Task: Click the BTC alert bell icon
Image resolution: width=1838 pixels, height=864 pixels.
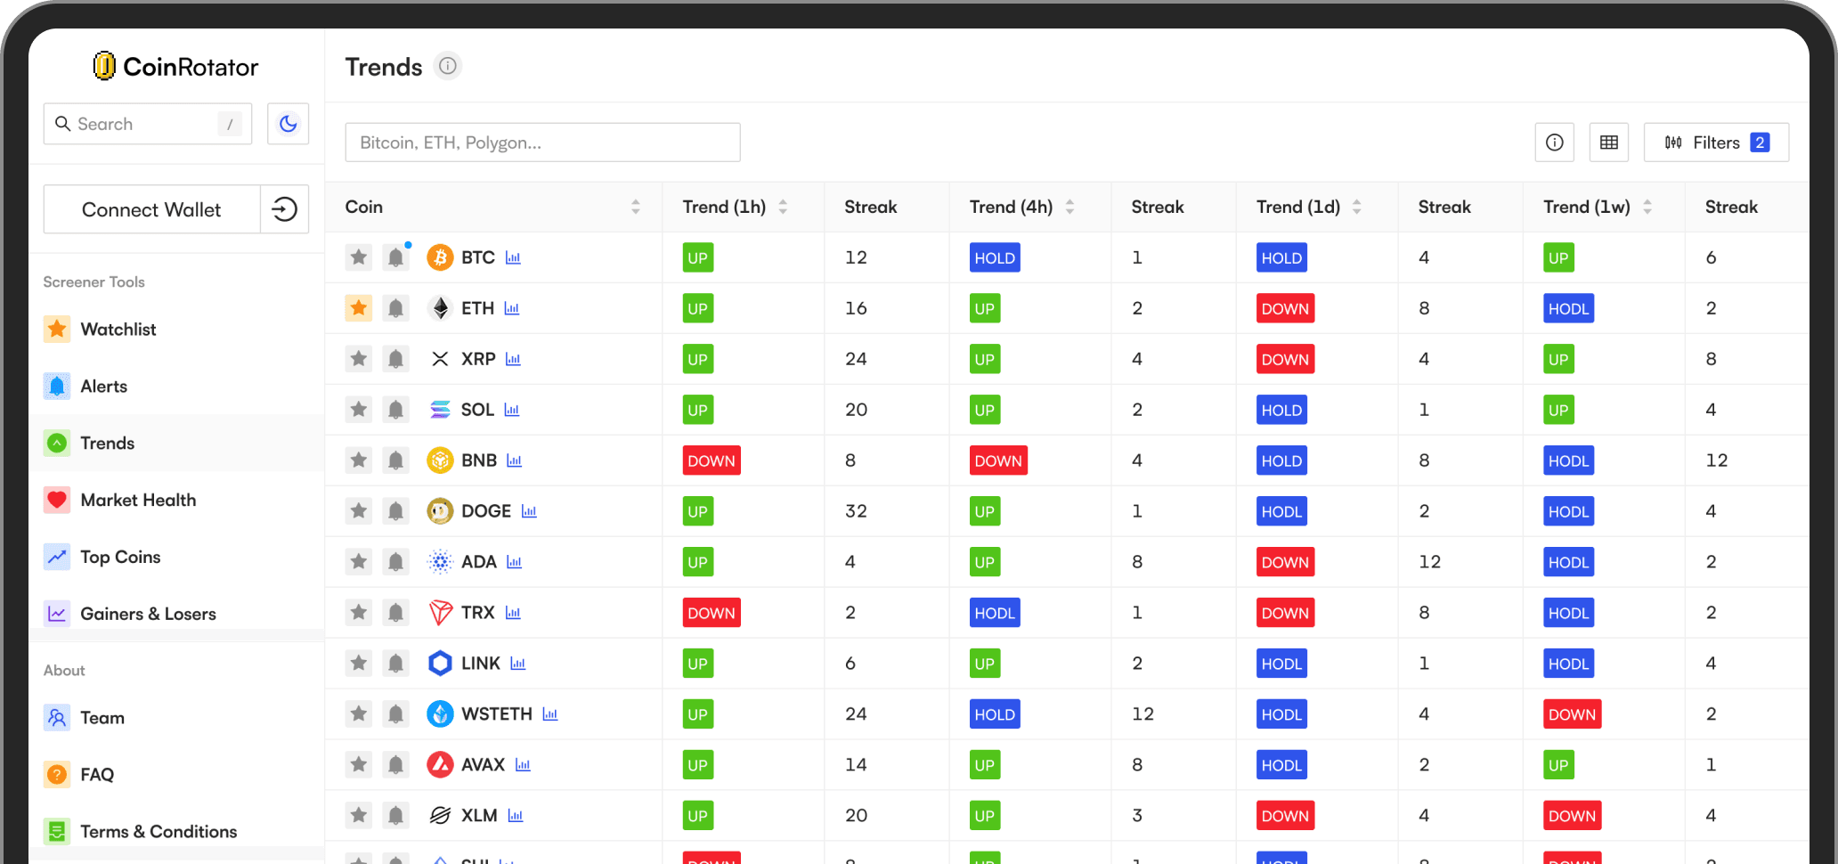Action: 396,257
